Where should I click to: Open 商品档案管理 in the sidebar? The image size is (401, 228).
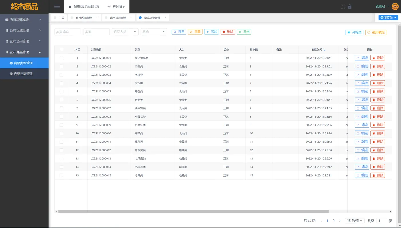coord(24,74)
